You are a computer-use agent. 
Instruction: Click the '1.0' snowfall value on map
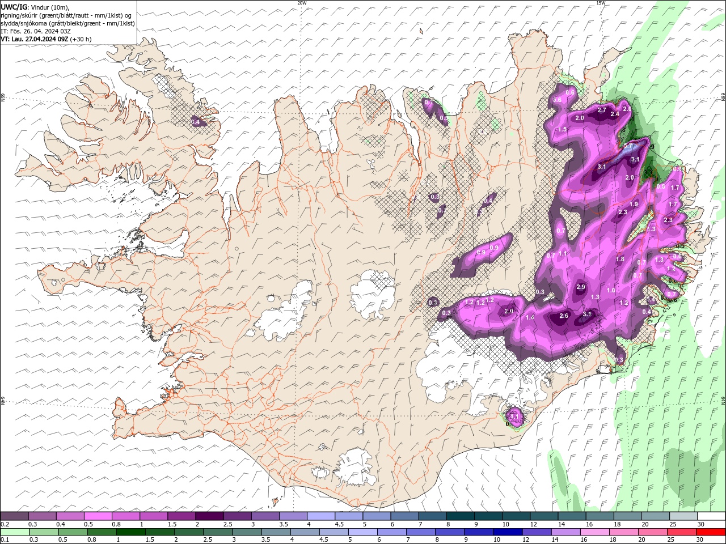click(611, 290)
